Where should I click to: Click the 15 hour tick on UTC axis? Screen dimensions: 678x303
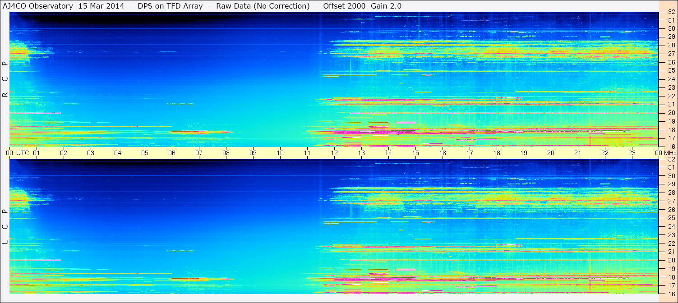(x=415, y=153)
